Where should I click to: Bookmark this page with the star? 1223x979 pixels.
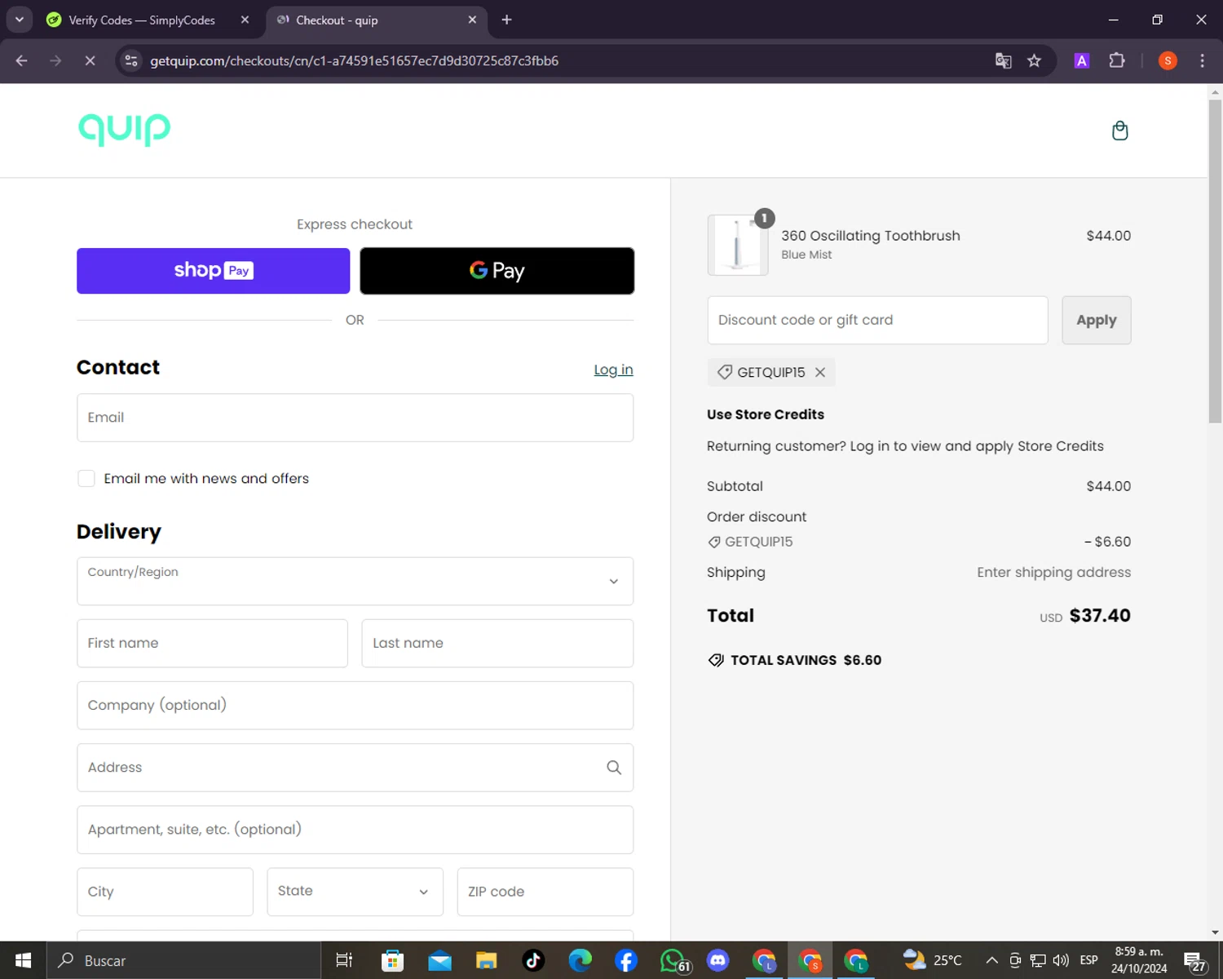1035,60
